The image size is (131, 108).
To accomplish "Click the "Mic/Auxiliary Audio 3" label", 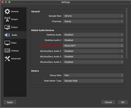I will tap(51, 57).
